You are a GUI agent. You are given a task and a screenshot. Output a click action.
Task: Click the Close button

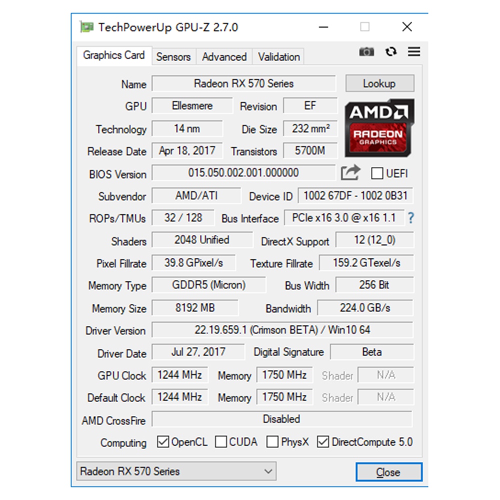[388, 472]
